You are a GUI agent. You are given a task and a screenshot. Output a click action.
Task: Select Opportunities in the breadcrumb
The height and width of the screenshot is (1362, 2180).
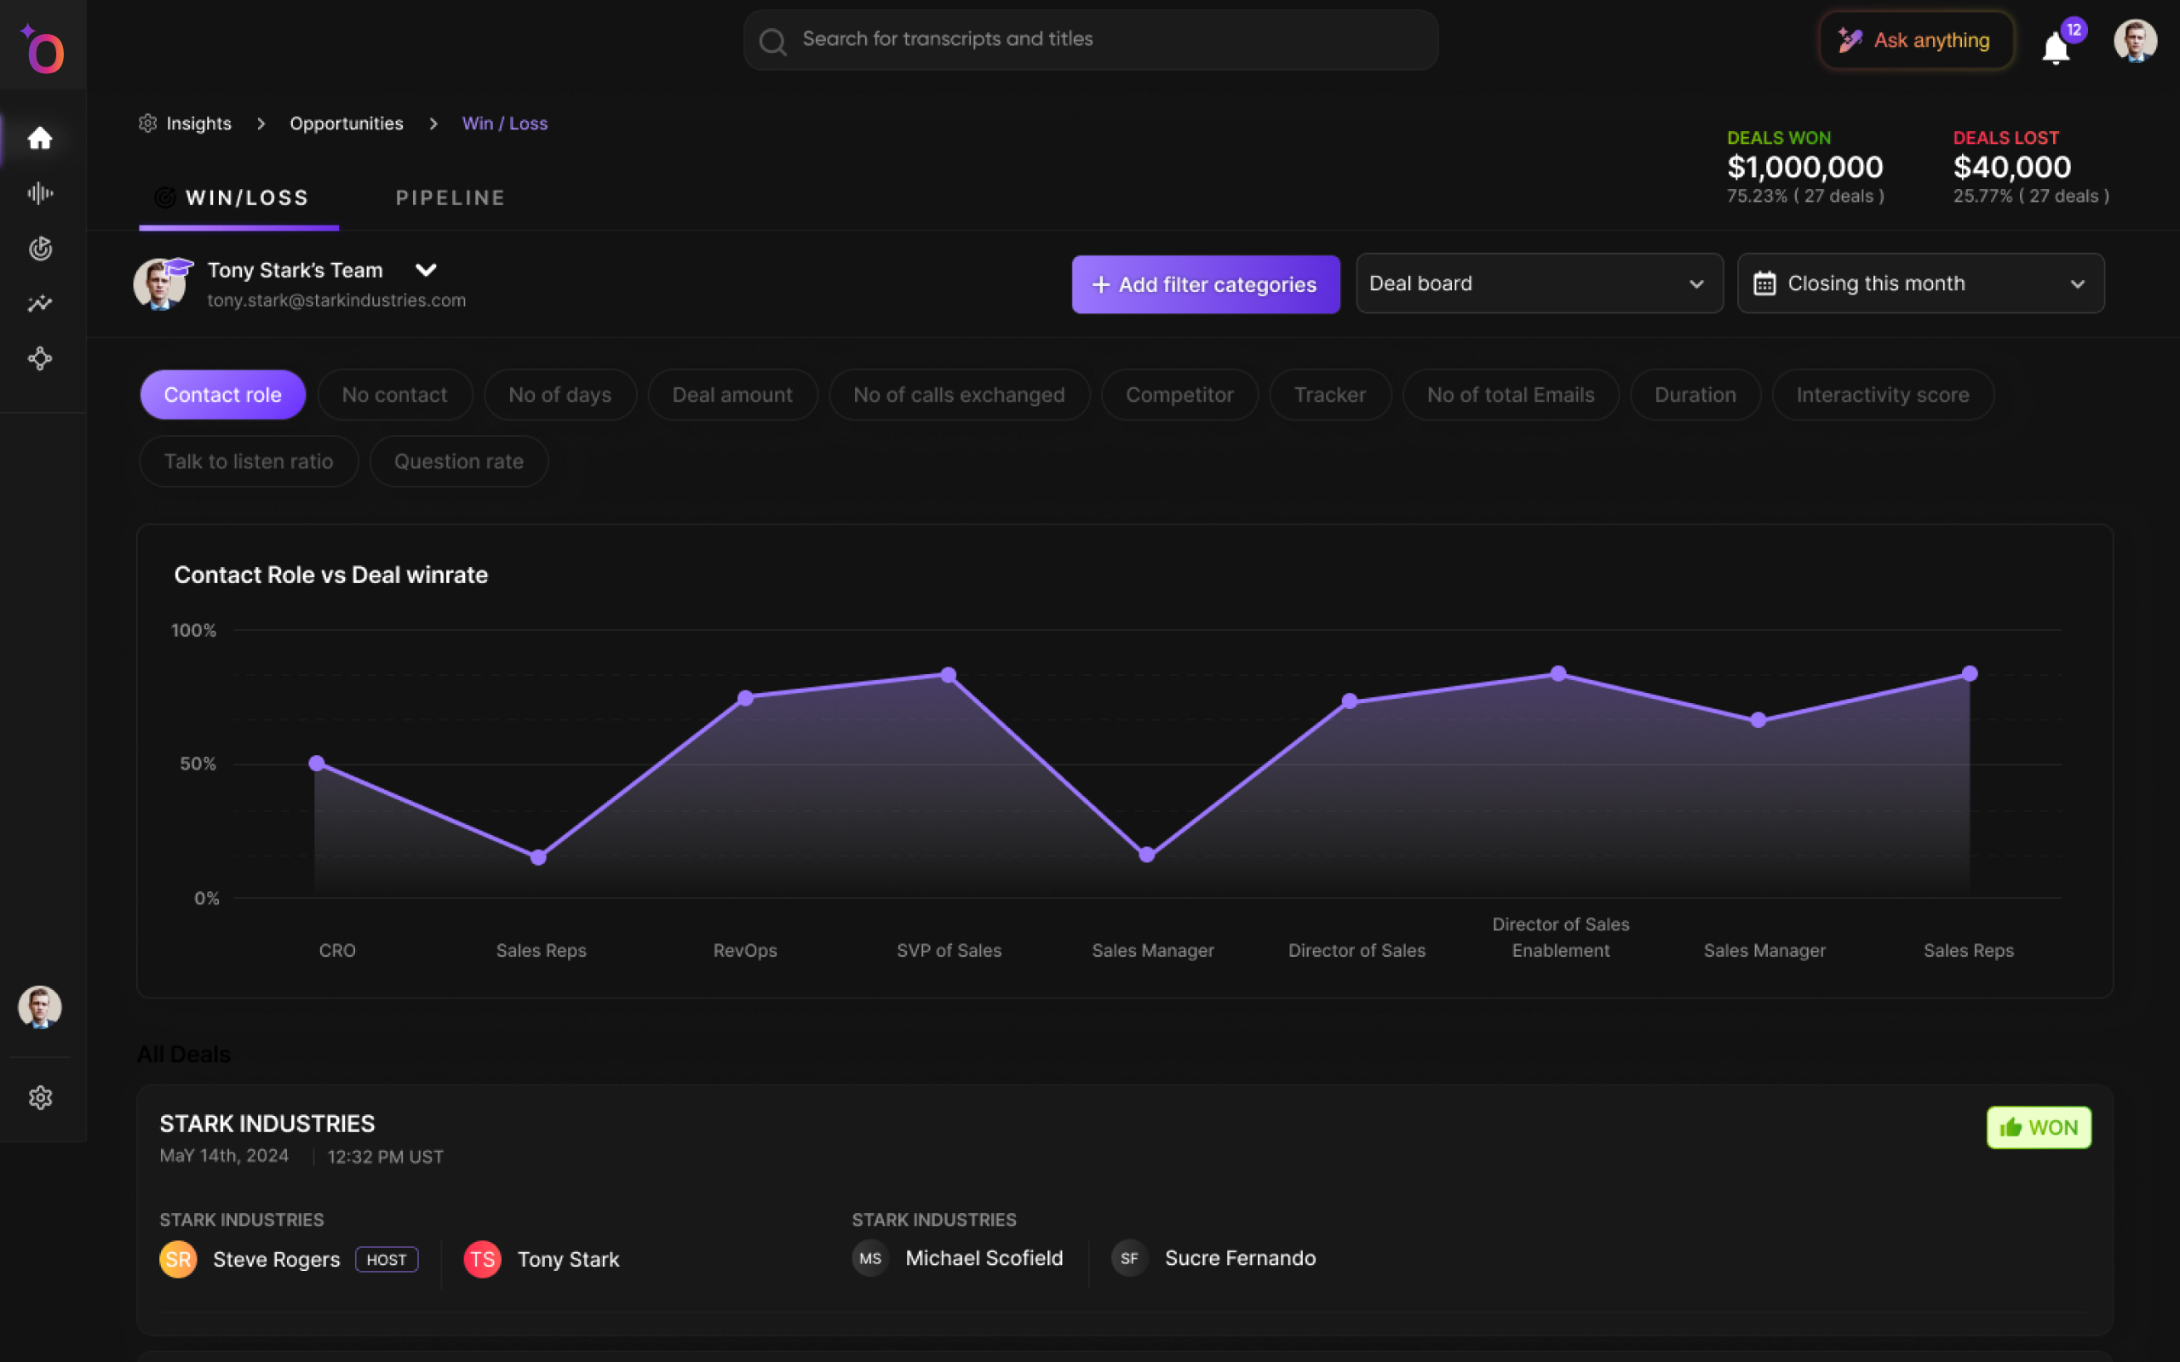[x=346, y=123]
